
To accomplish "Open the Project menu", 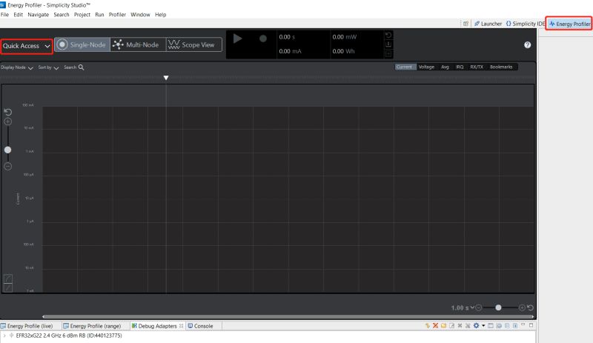I will (x=82, y=15).
